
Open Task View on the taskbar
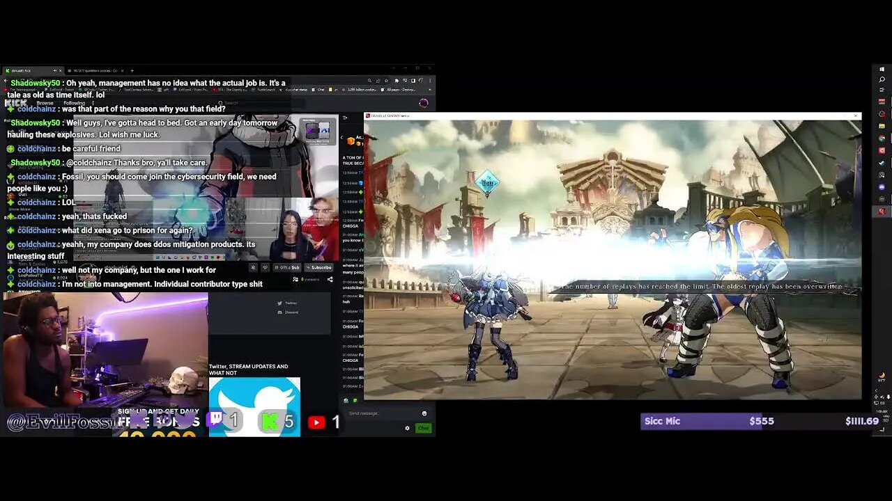pyautogui.click(x=882, y=91)
